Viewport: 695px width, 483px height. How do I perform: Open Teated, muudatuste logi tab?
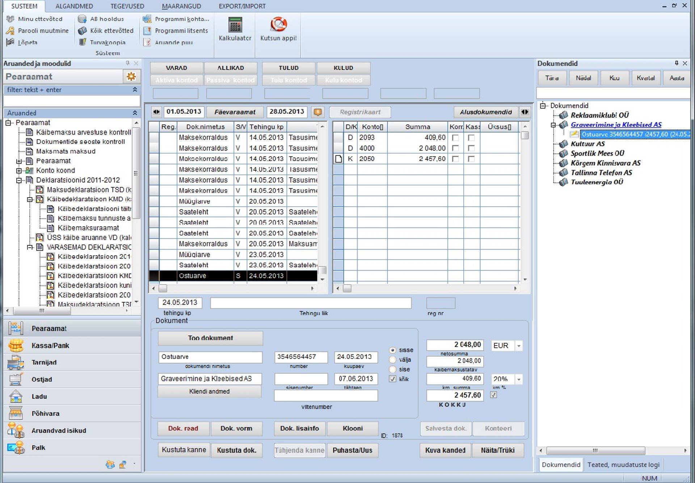pos(623,465)
